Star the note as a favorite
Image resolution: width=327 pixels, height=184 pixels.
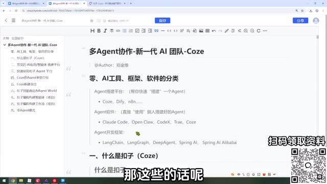91,20
